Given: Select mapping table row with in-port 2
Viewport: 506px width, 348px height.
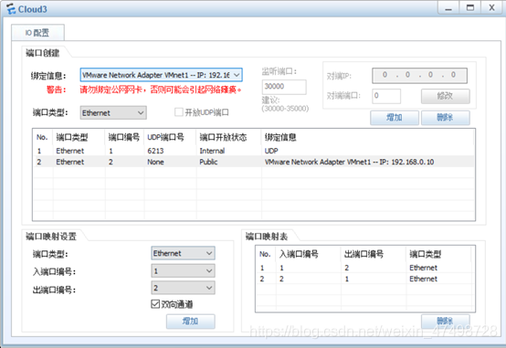Looking at the screenshot, I should 364,279.
